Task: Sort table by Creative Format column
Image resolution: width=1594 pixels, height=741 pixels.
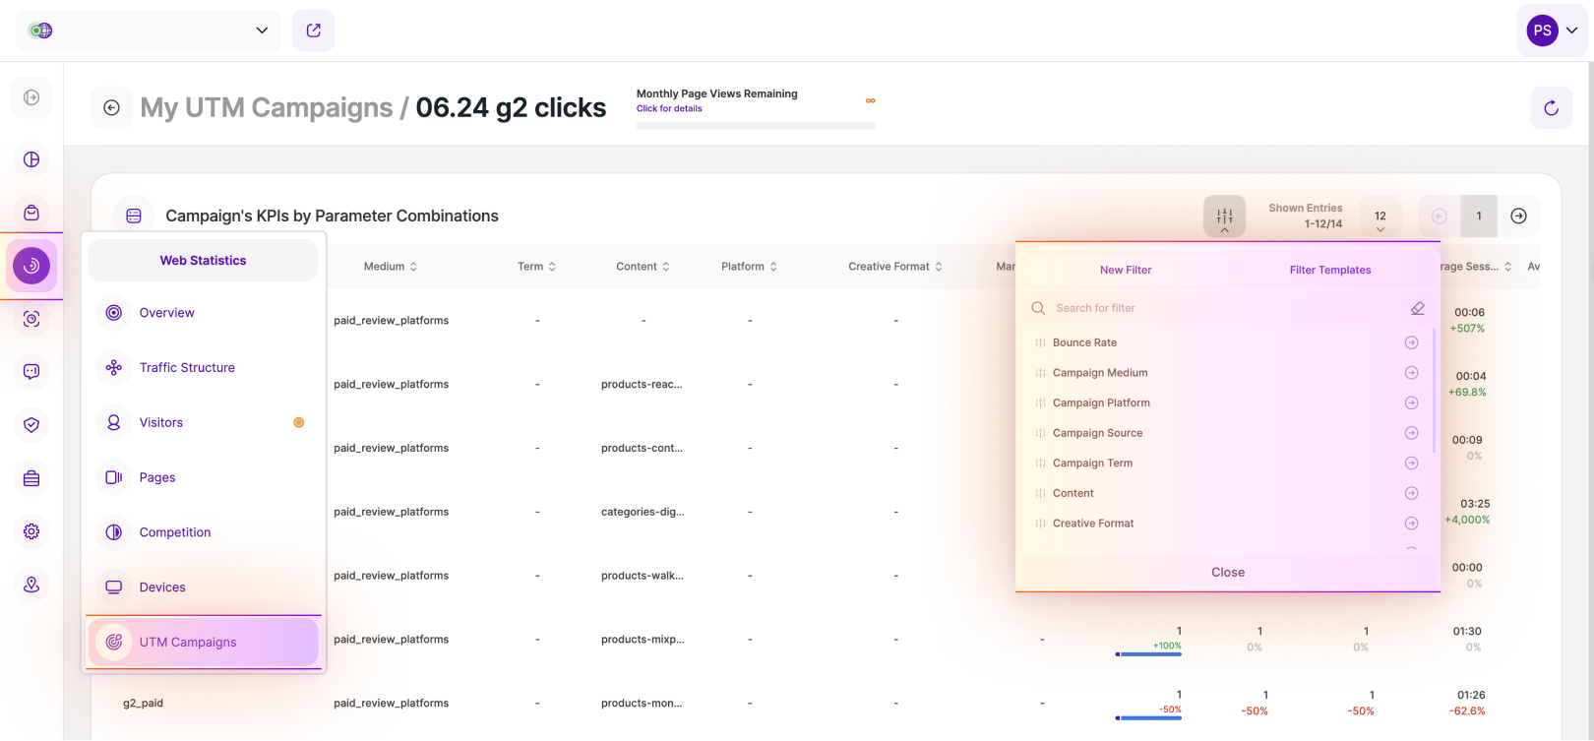Action: [x=894, y=267]
